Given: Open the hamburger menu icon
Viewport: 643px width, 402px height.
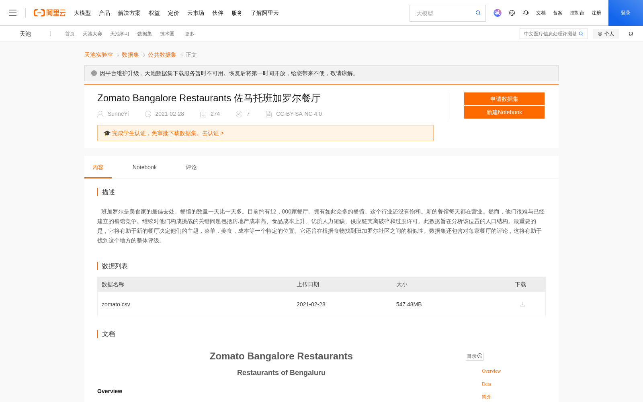Looking at the screenshot, I should 13,13.
